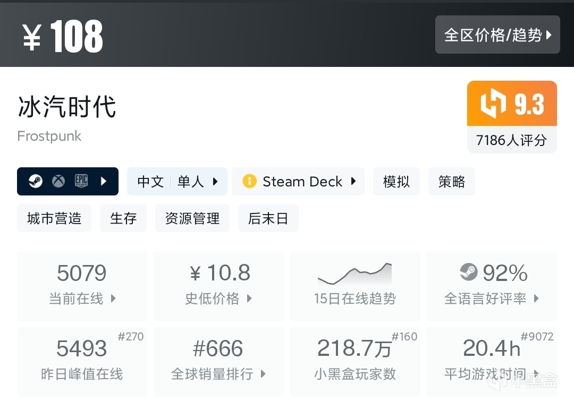The image size is (574, 401).
Task: Select the 模拟 genre tag
Action: [396, 182]
